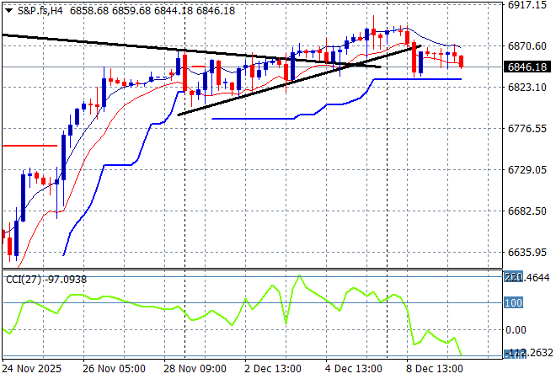Select the 26 Nov 05:00 time label
This screenshot has width=556, height=379.
click(x=114, y=369)
